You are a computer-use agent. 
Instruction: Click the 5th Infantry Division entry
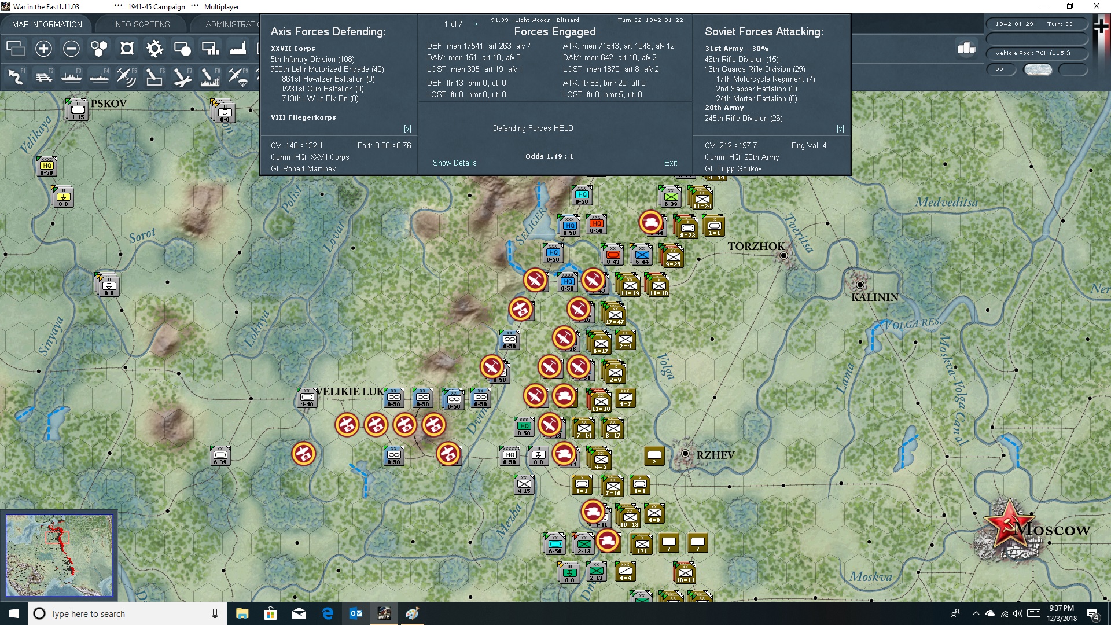tap(312, 59)
